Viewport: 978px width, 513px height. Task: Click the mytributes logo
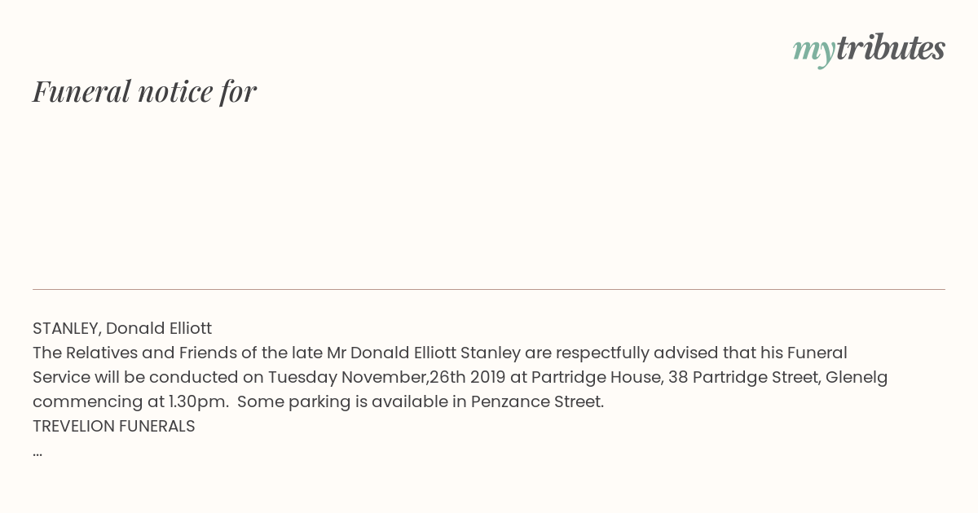(x=869, y=49)
